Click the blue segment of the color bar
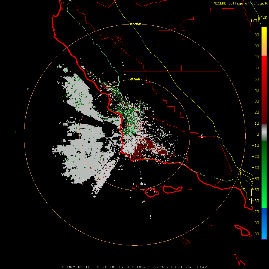This screenshot has width=269, height=269. [264, 224]
